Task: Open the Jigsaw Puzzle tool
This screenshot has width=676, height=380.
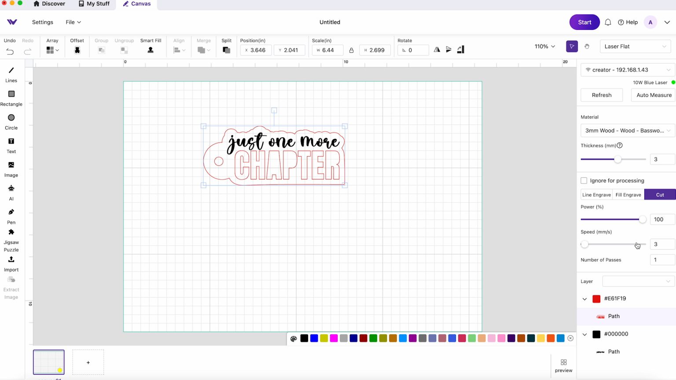Action: point(11,232)
